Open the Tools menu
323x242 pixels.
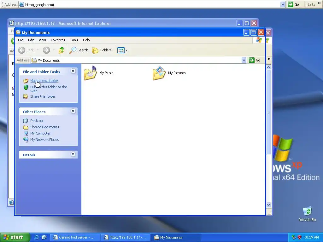click(74, 40)
